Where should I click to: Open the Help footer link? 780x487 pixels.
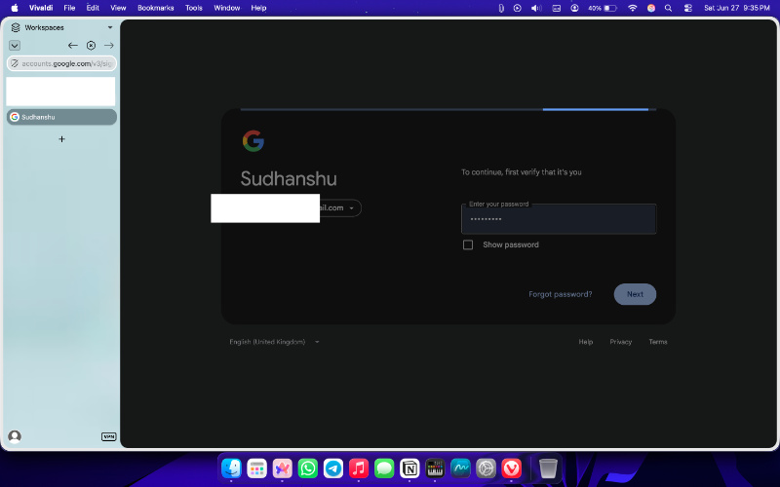(586, 342)
